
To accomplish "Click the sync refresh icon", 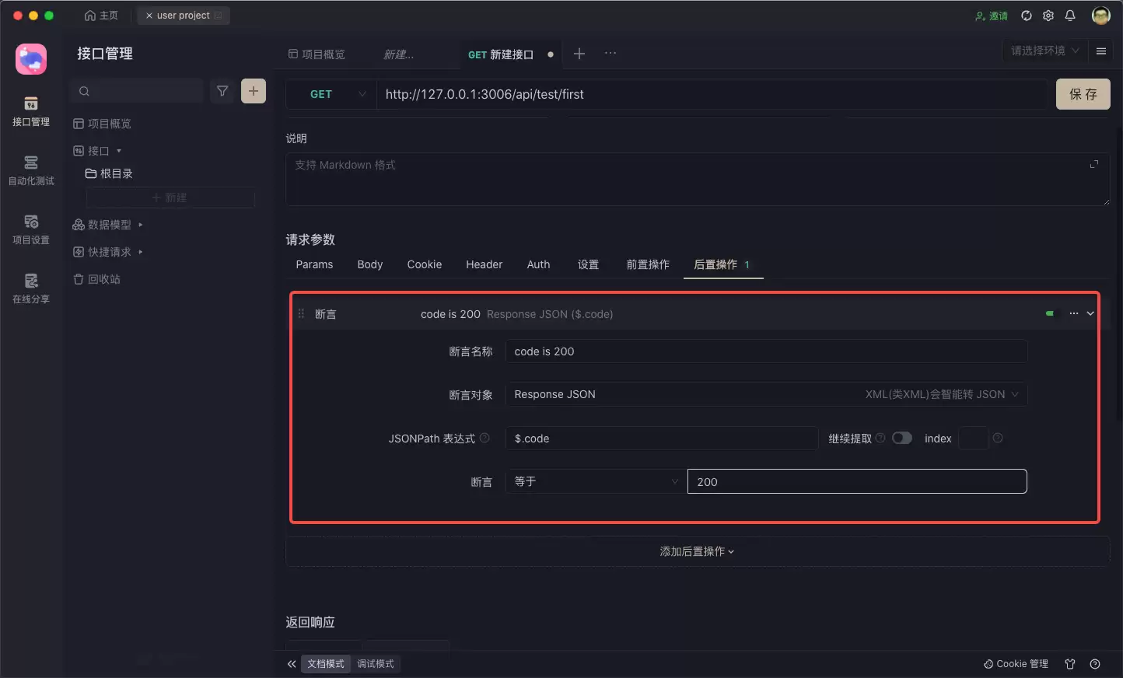I will pos(1027,16).
